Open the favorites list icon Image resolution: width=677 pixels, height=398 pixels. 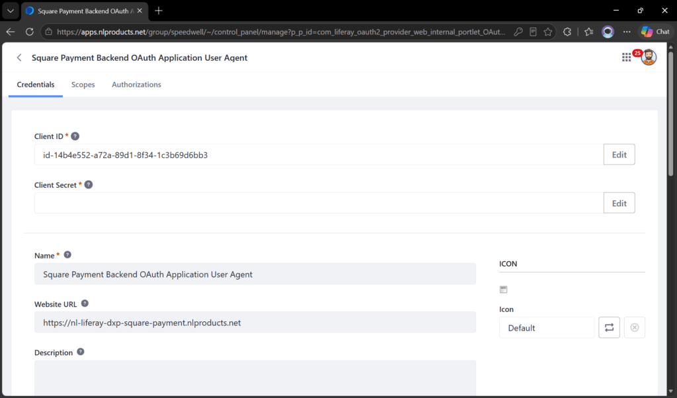coord(589,32)
